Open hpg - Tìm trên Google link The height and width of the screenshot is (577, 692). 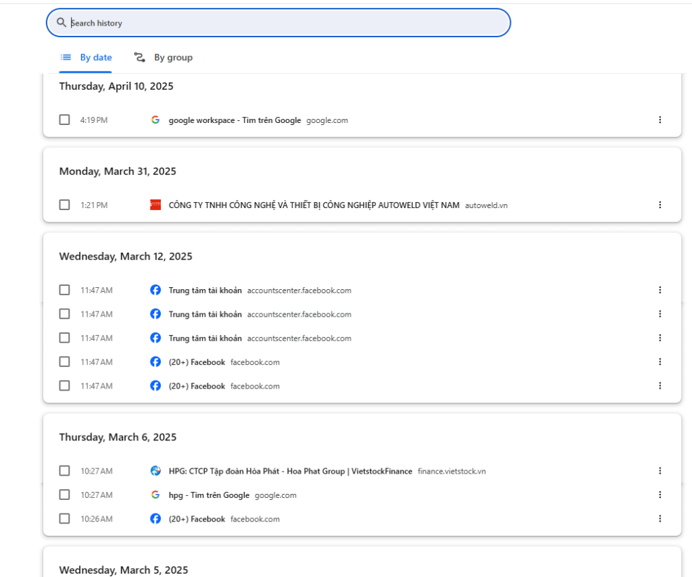[x=209, y=495]
